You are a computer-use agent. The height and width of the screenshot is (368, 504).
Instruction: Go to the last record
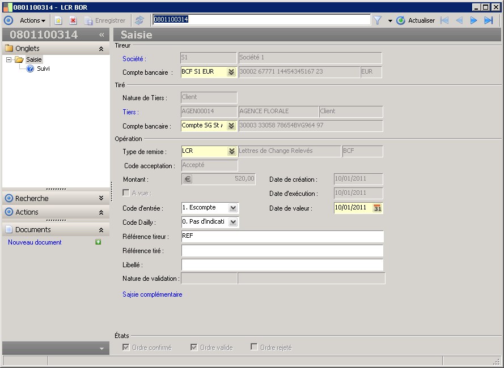(489, 20)
